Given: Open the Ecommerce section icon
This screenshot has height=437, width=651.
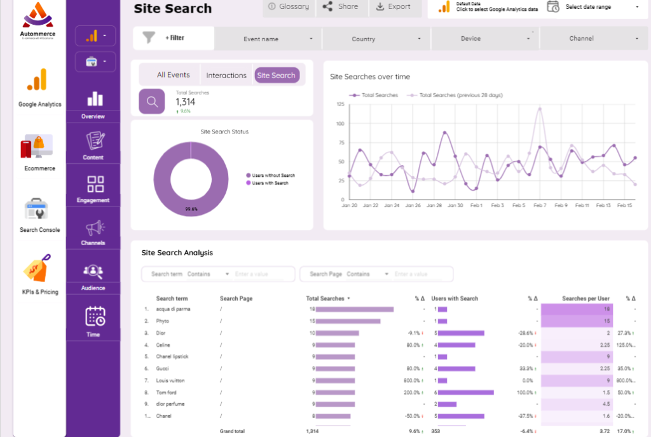Looking at the screenshot, I should coord(37,146).
